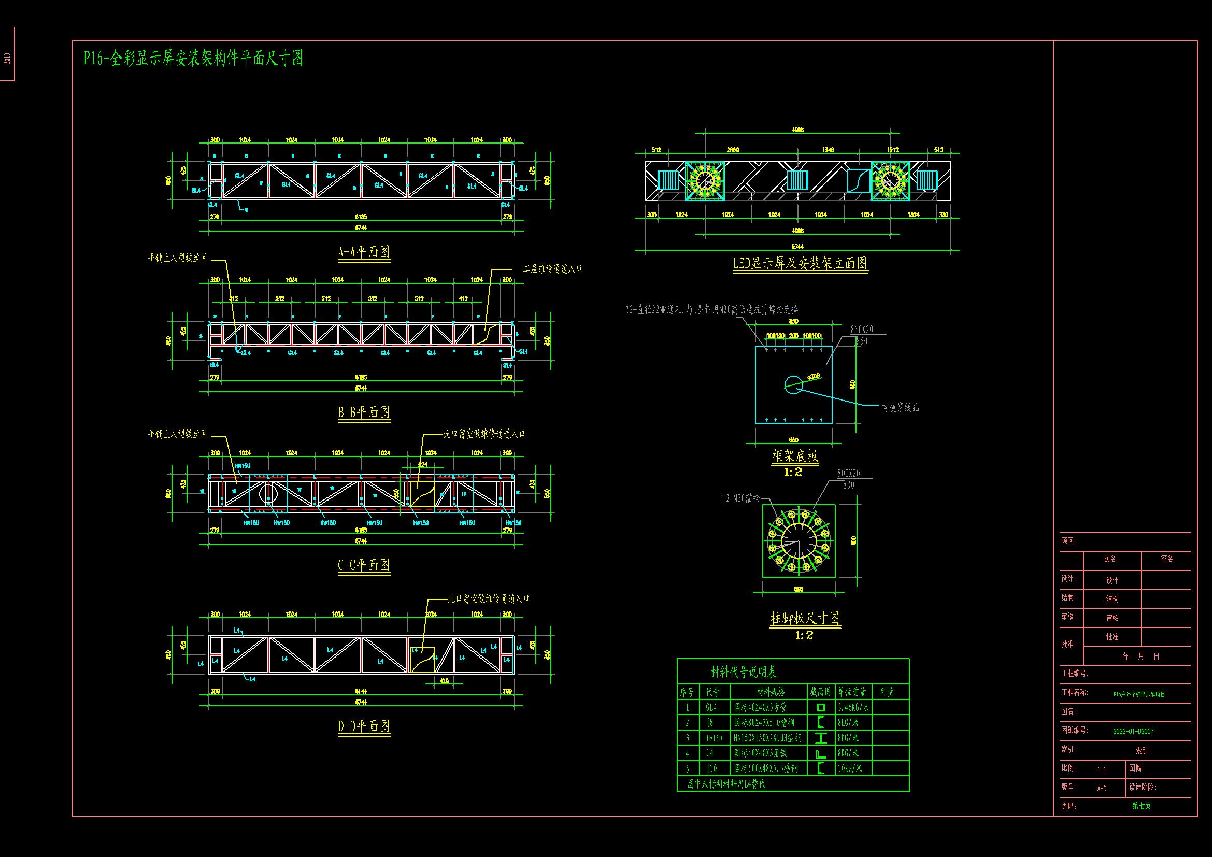The width and height of the screenshot is (1212, 857).
Task: Click the '单位重量' column header
Action: [x=851, y=692]
